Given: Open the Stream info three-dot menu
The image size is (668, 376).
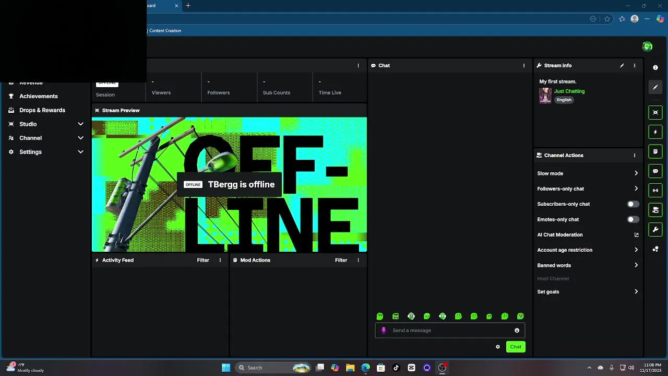Looking at the screenshot, I should click(635, 65).
